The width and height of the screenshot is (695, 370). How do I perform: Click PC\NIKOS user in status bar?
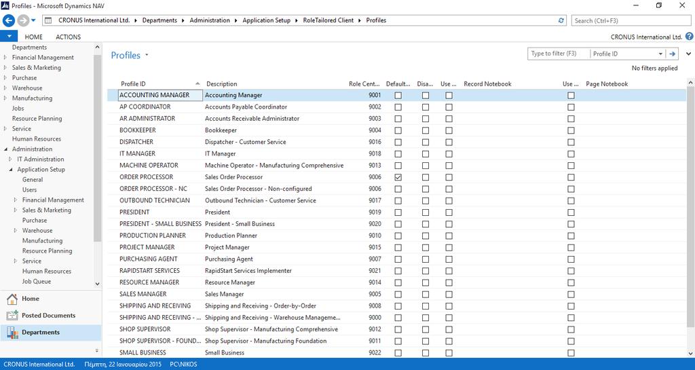tap(183, 365)
